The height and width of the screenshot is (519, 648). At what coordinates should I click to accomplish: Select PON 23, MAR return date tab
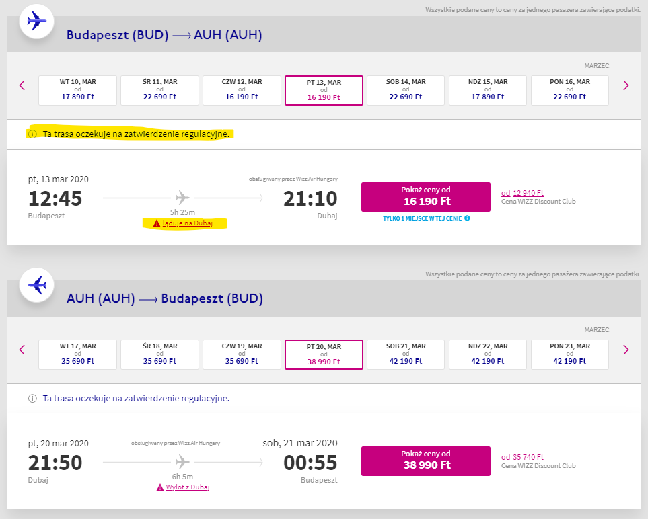pyautogui.click(x=570, y=354)
